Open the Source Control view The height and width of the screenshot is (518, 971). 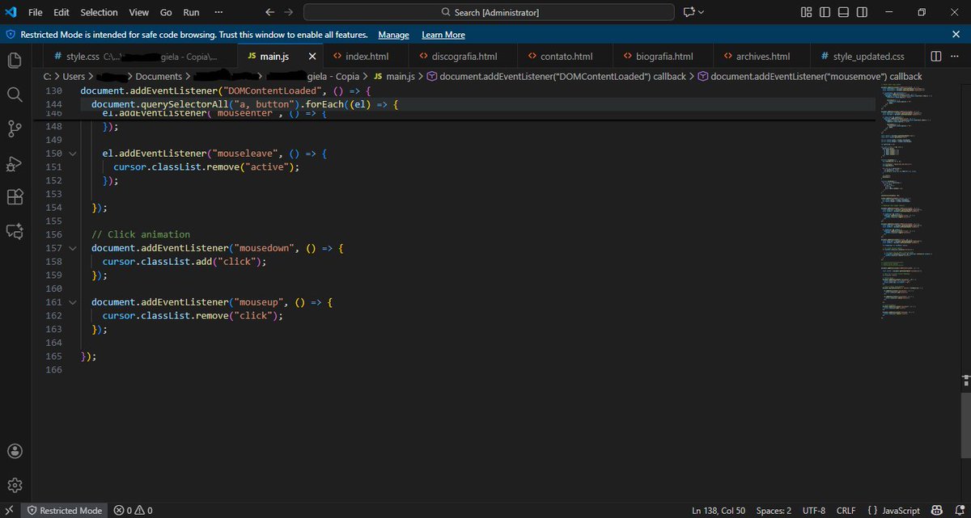pyautogui.click(x=14, y=128)
